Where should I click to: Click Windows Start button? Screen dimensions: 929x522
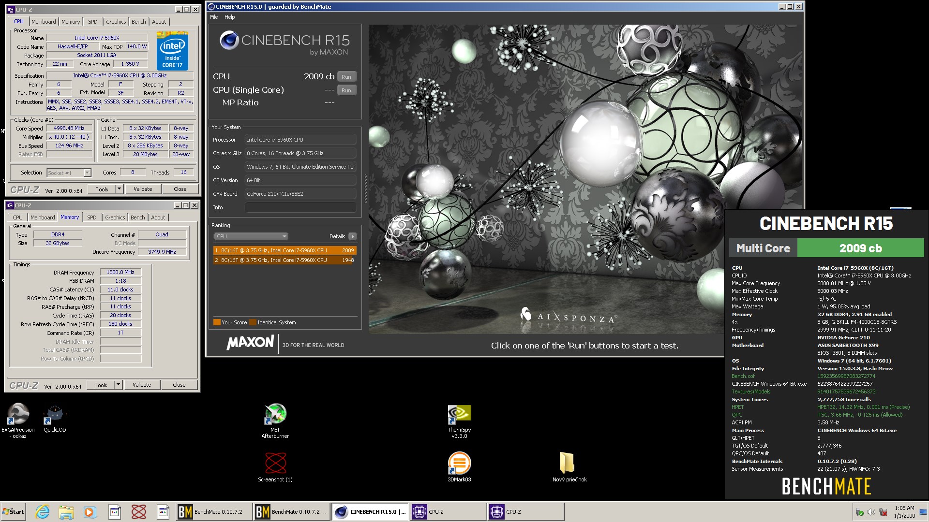pyautogui.click(x=13, y=511)
